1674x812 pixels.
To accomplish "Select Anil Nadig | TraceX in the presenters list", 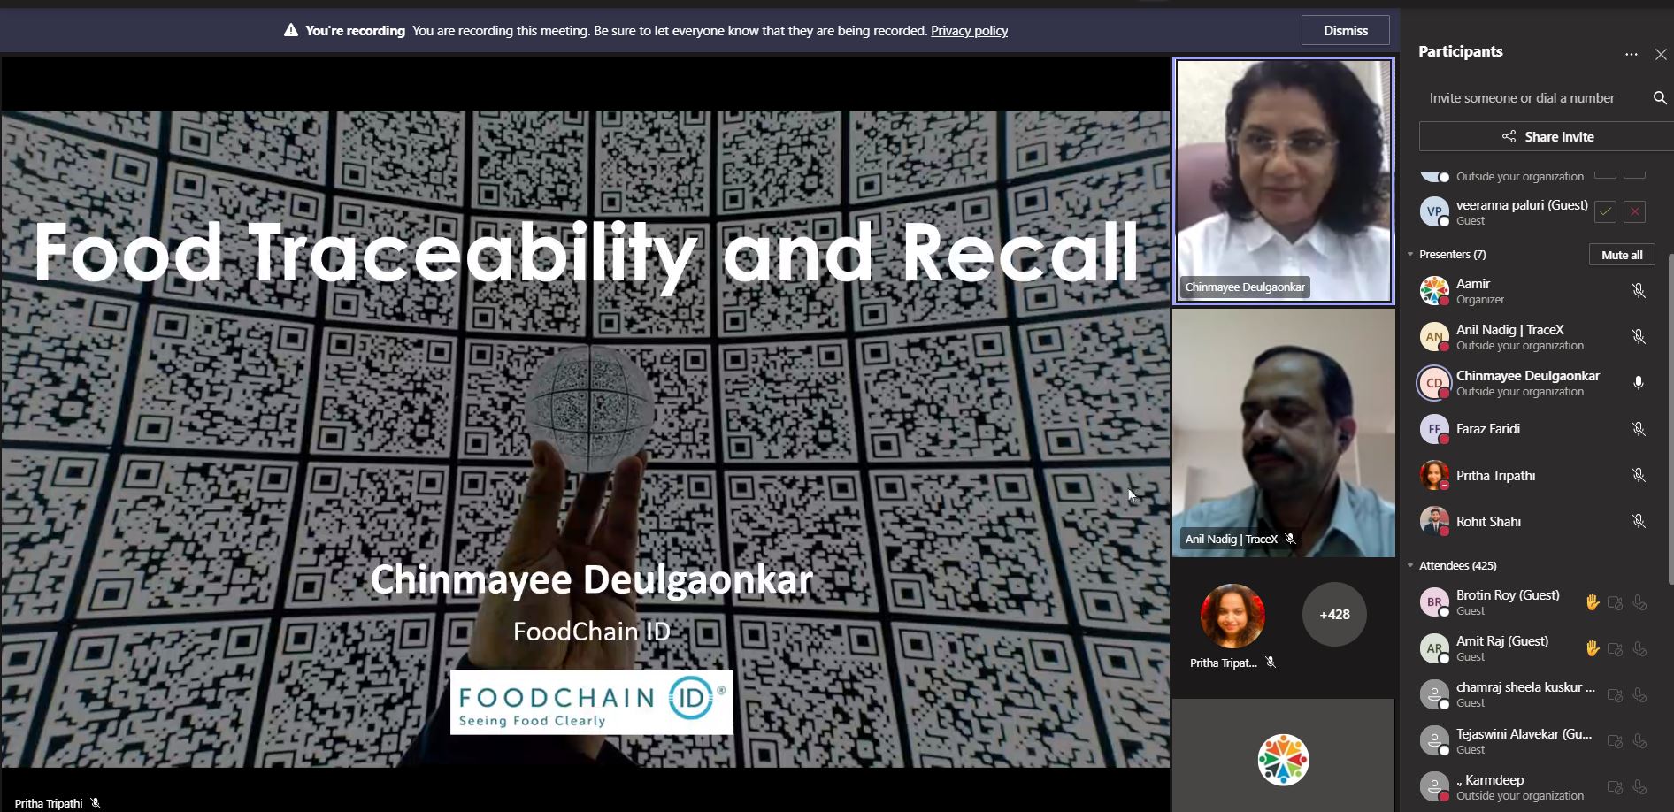I will click(1509, 337).
